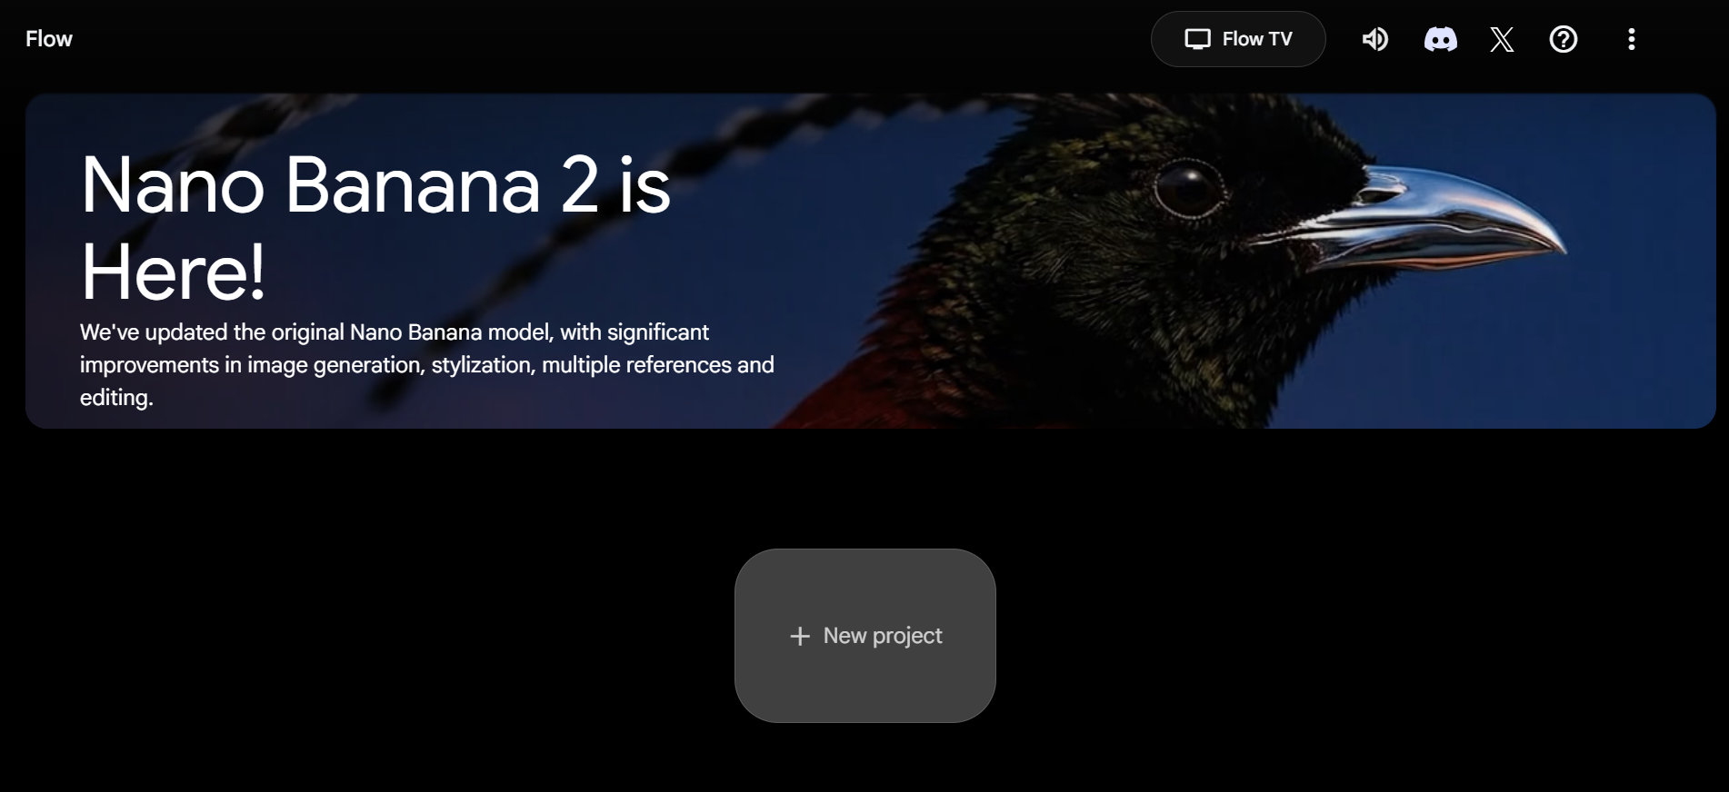Image resolution: width=1729 pixels, height=792 pixels.
Task: Click the monitor icon in Flow TV button
Action: (1197, 39)
